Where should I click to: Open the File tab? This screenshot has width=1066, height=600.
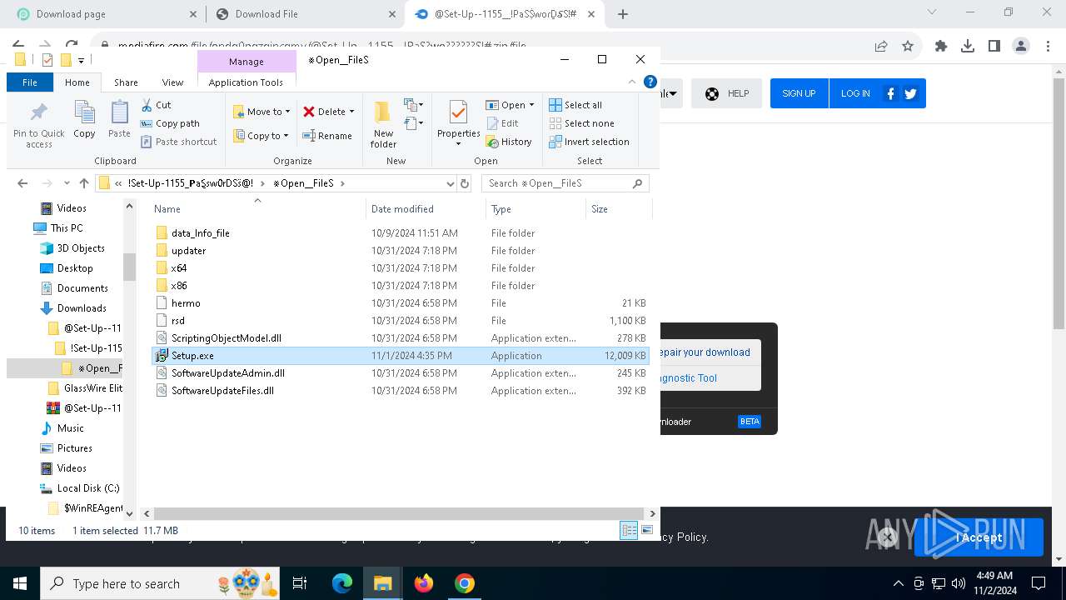pos(30,82)
